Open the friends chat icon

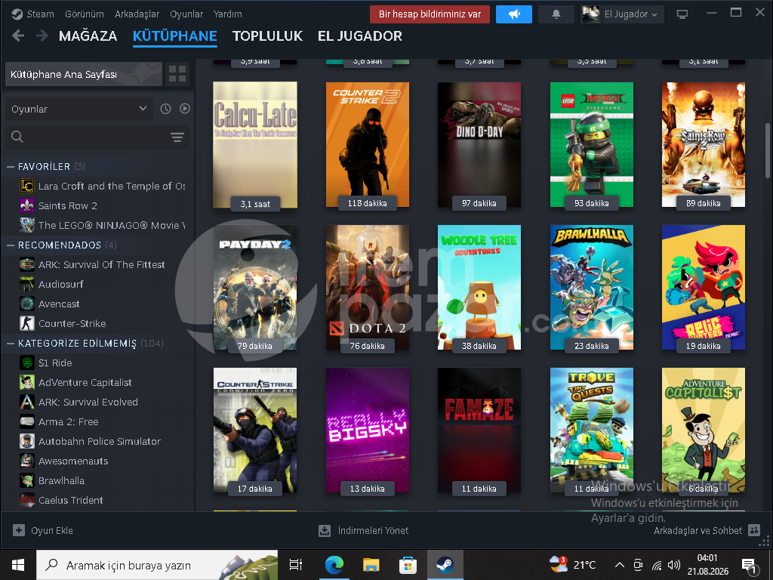click(x=754, y=530)
